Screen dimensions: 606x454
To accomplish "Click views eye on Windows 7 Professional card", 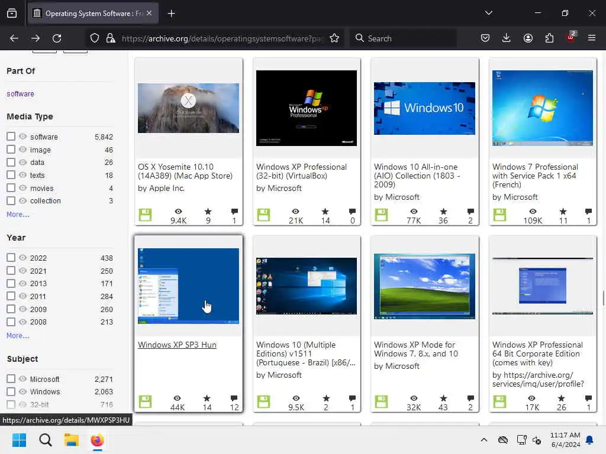I will click(x=533, y=212).
